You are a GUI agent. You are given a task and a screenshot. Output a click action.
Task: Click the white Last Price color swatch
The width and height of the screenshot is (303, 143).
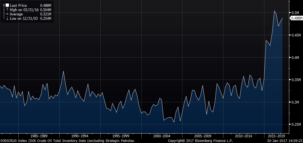(7, 5)
